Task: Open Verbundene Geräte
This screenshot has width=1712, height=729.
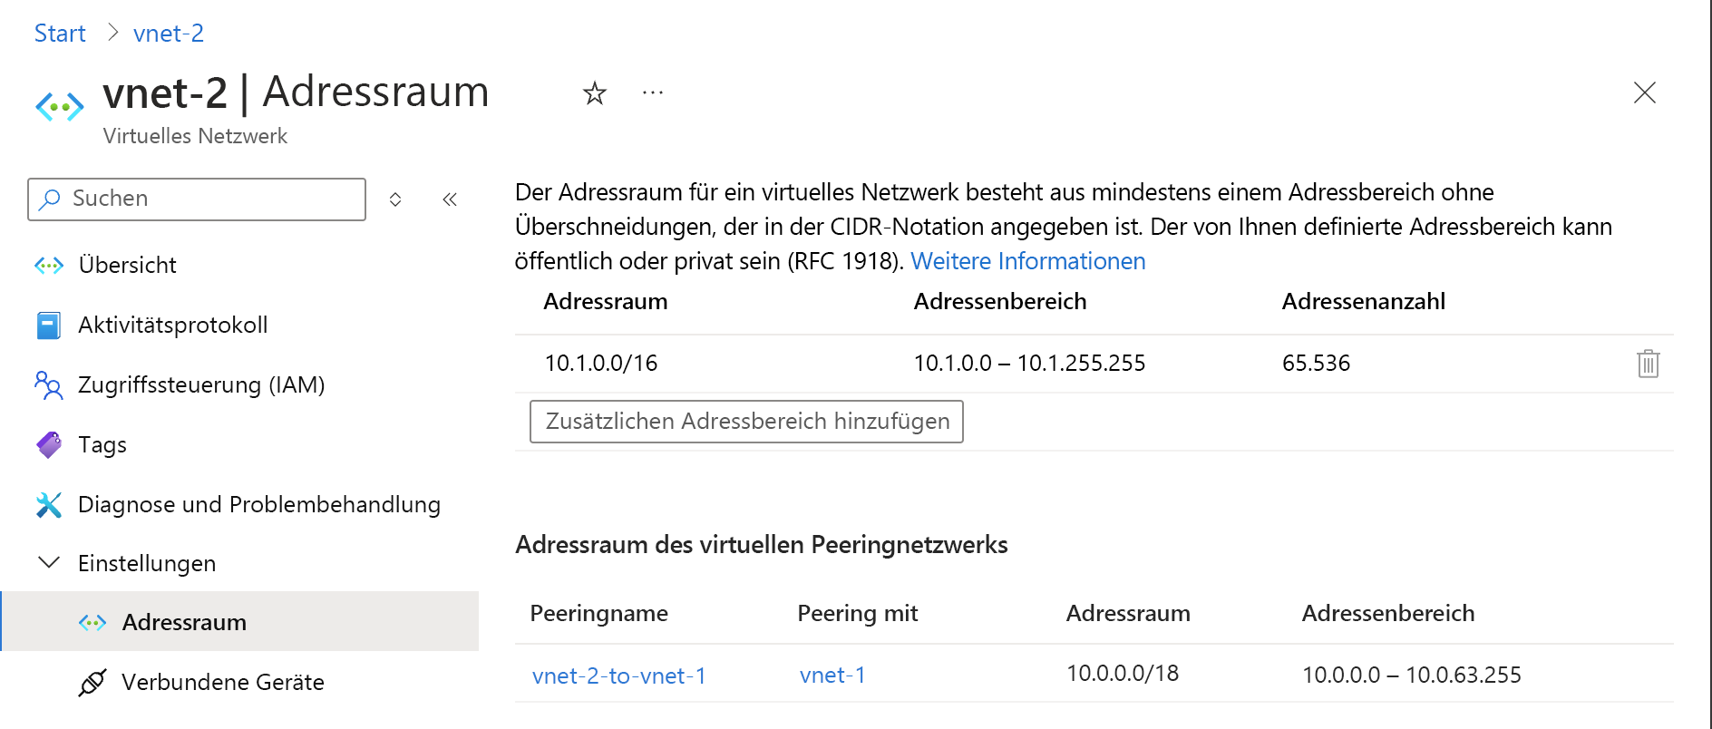Action: click(x=223, y=682)
